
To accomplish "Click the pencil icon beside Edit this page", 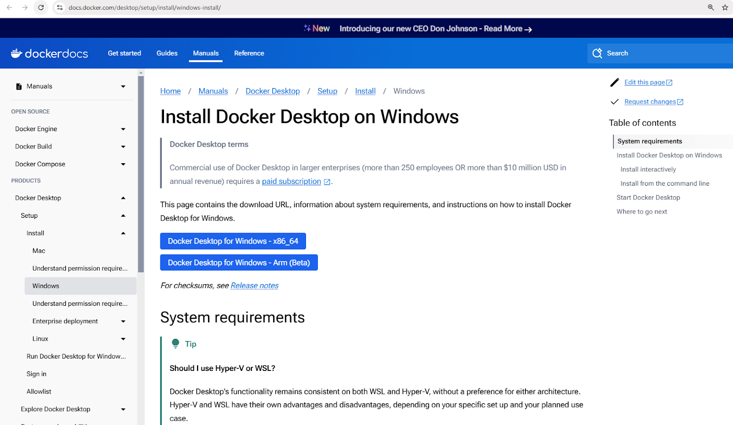I will (615, 83).
